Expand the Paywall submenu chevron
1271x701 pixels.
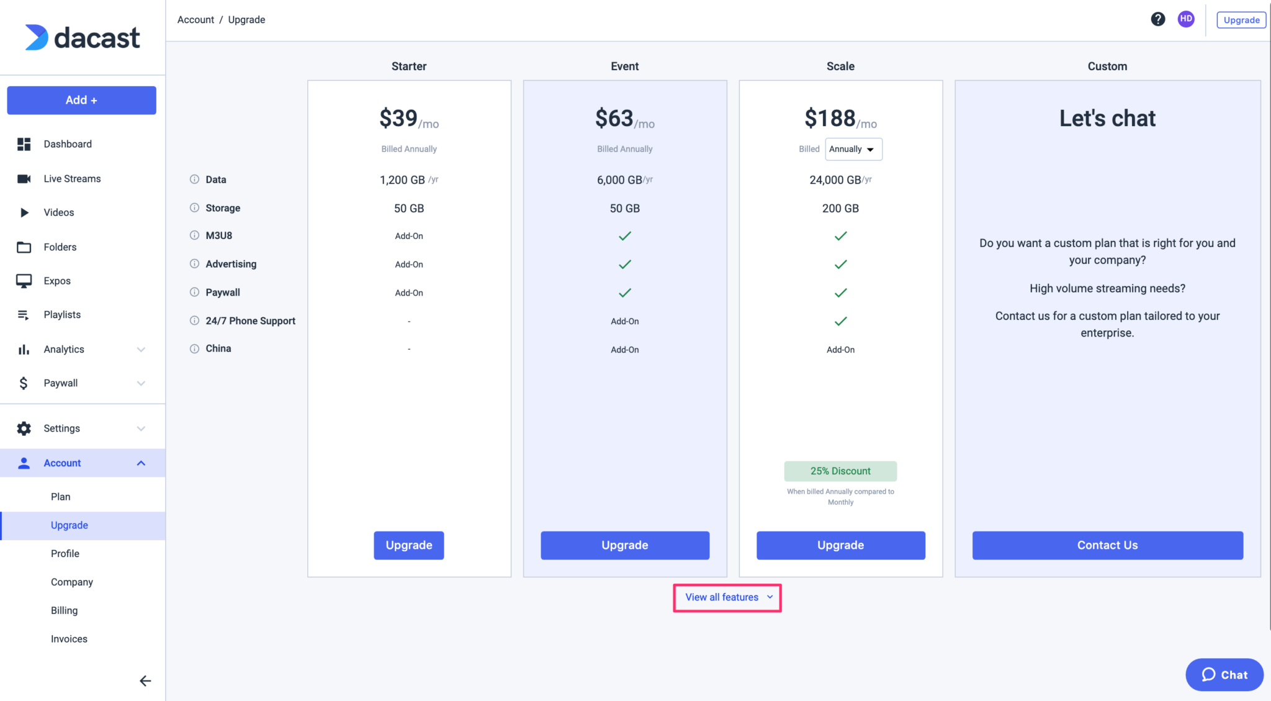pyautogui.click(x=141, y=383)
